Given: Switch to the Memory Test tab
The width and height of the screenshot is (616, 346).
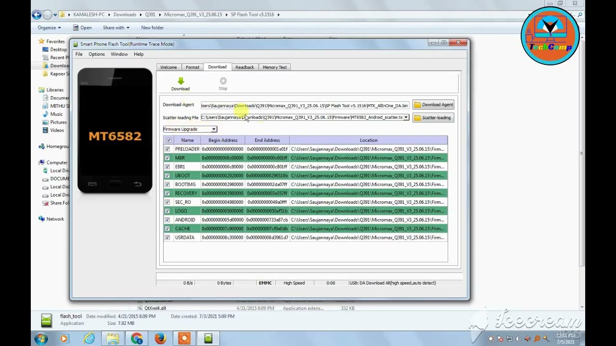Looking at the screenshot, I should tap(275, 67).
